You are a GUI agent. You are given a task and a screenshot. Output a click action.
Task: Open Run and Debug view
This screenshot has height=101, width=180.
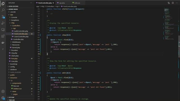(x=3, y=23)
